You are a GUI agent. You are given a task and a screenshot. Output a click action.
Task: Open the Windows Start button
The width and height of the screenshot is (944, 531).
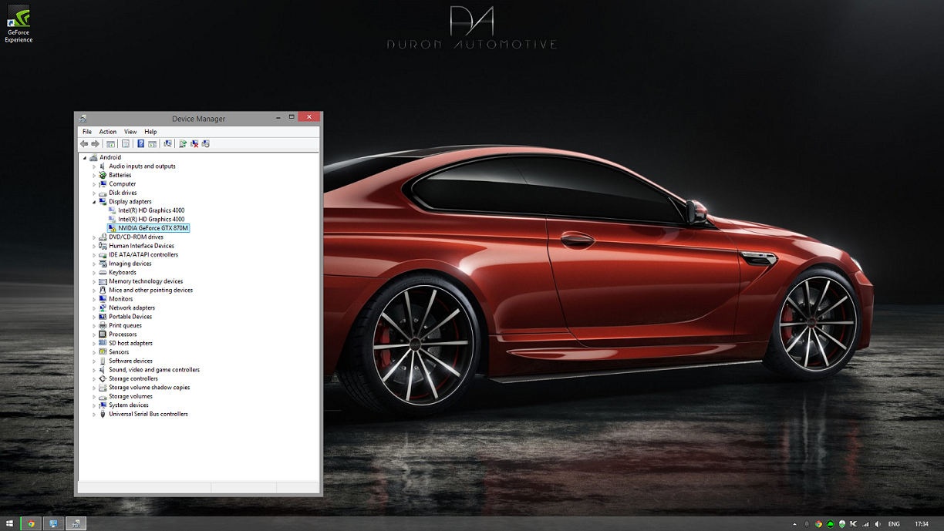pos(9,524)
